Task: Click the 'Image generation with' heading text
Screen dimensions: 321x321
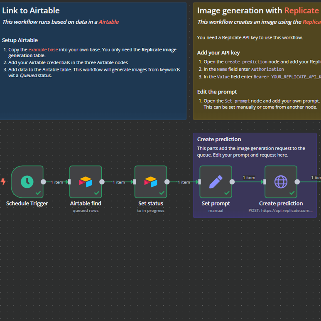Action: [240, 10]
